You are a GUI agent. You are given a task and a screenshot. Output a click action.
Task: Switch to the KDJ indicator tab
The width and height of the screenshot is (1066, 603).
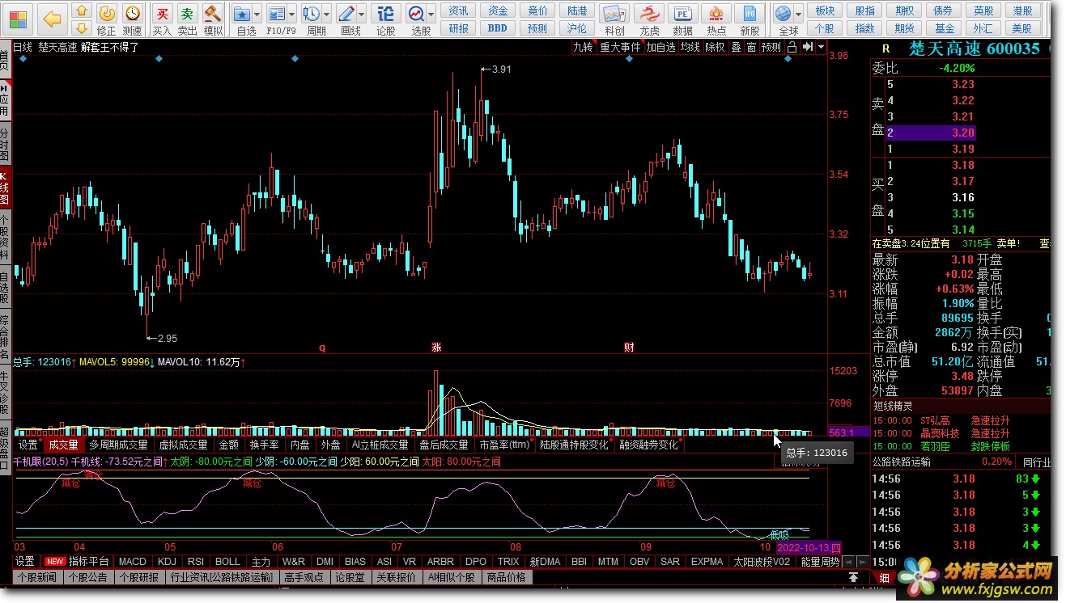[x=167, y=561]
